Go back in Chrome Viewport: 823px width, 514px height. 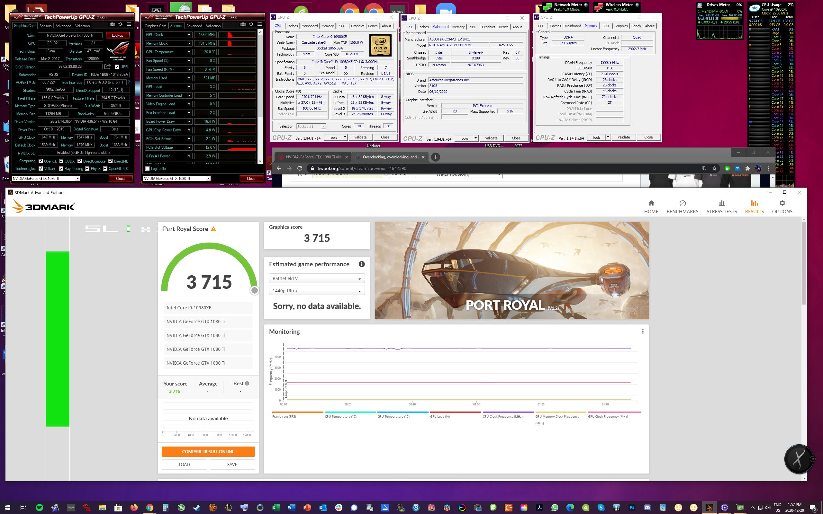(279, 168)
